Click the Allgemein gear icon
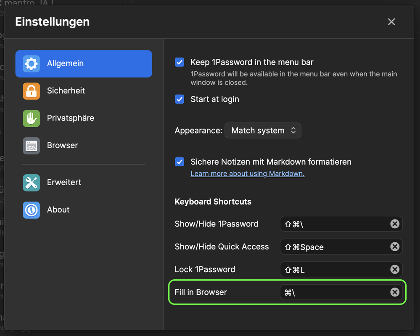This screenshot has width=420, height=336. (x=32, y=64)
